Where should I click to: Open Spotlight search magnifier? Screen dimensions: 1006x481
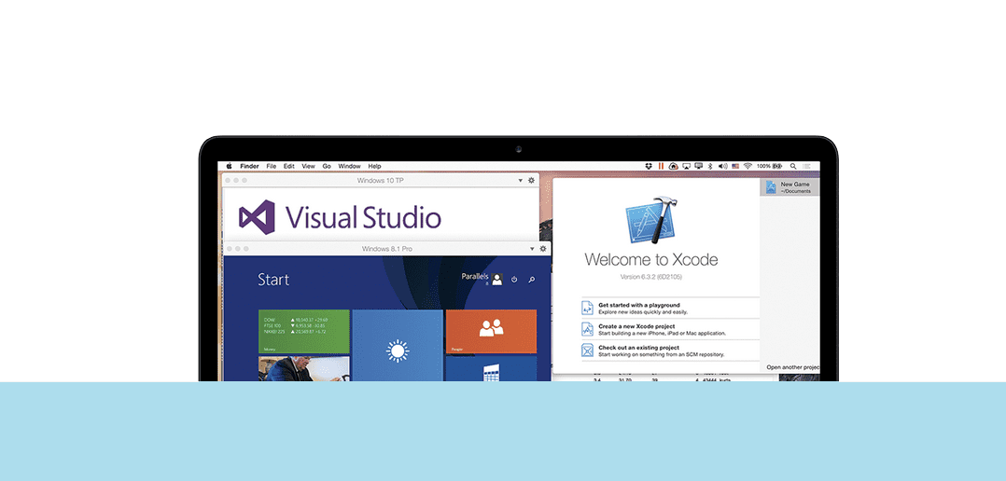pos(793,166)
